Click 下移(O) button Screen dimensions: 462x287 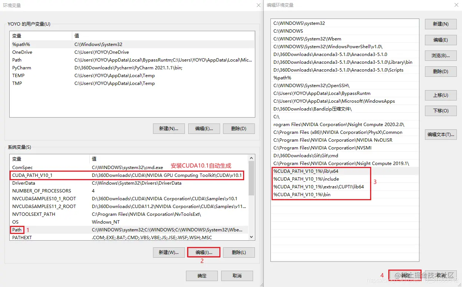tap(441, 111)
